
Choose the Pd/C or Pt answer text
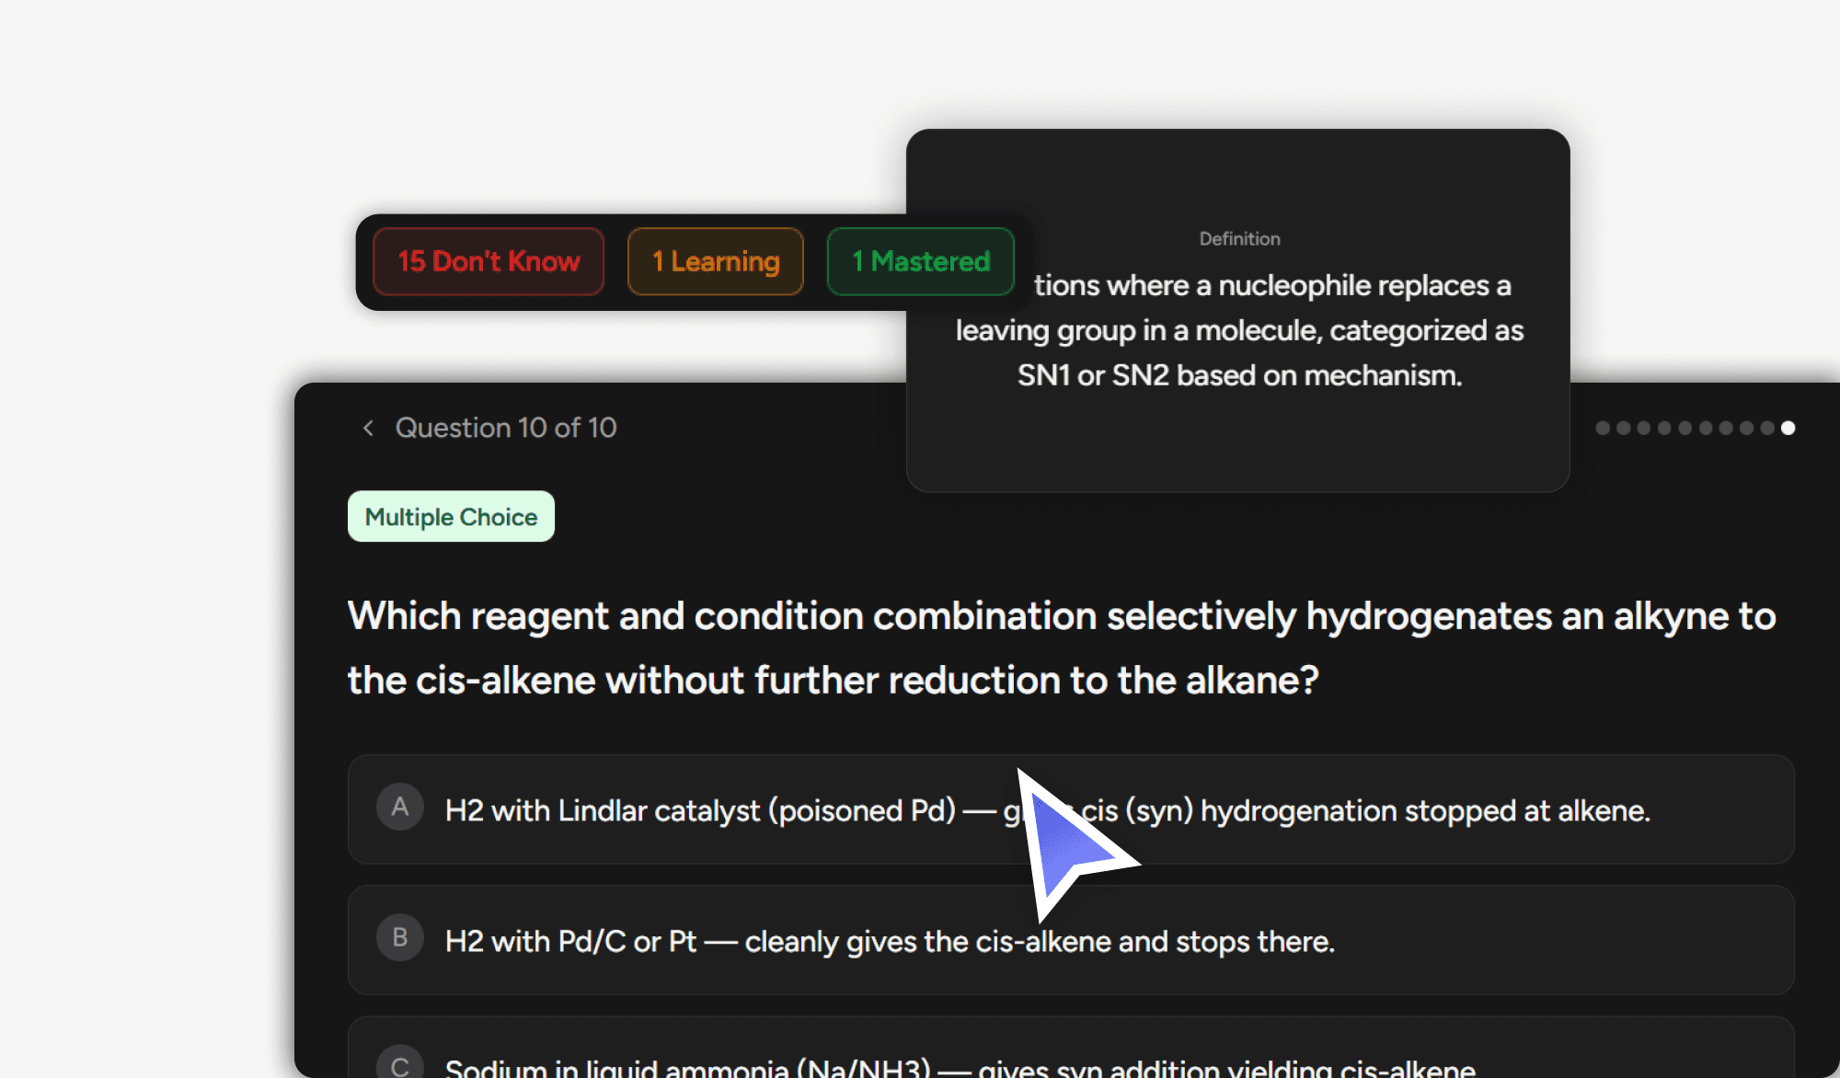point(889,942)
